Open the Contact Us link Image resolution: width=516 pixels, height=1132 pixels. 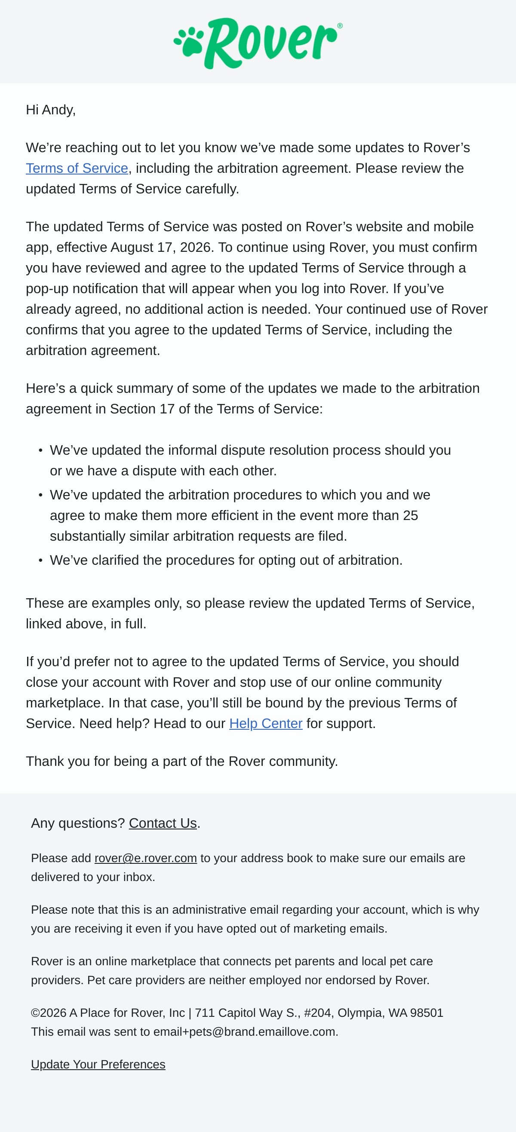[x=163, y=823]
